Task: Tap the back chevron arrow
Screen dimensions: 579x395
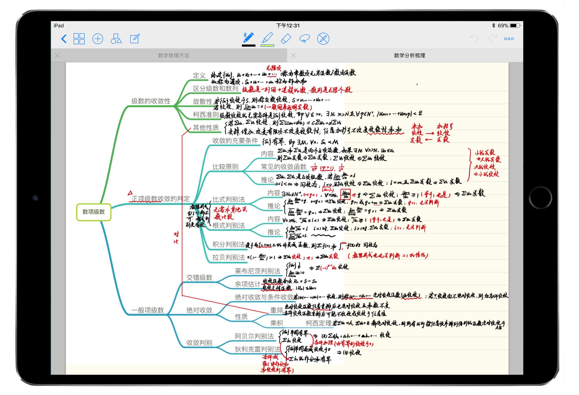Action: pos(64,39)
